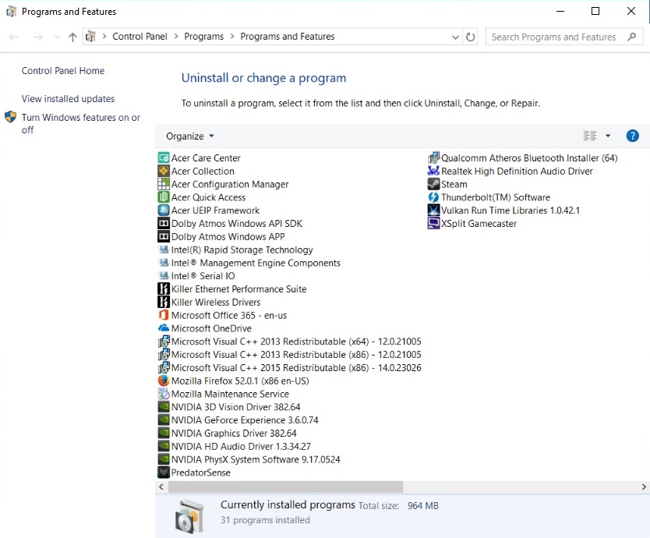This screenshot has width=650, height=538.
Task: Expand the address bar history dropdown
Action: tap(456, 37)
